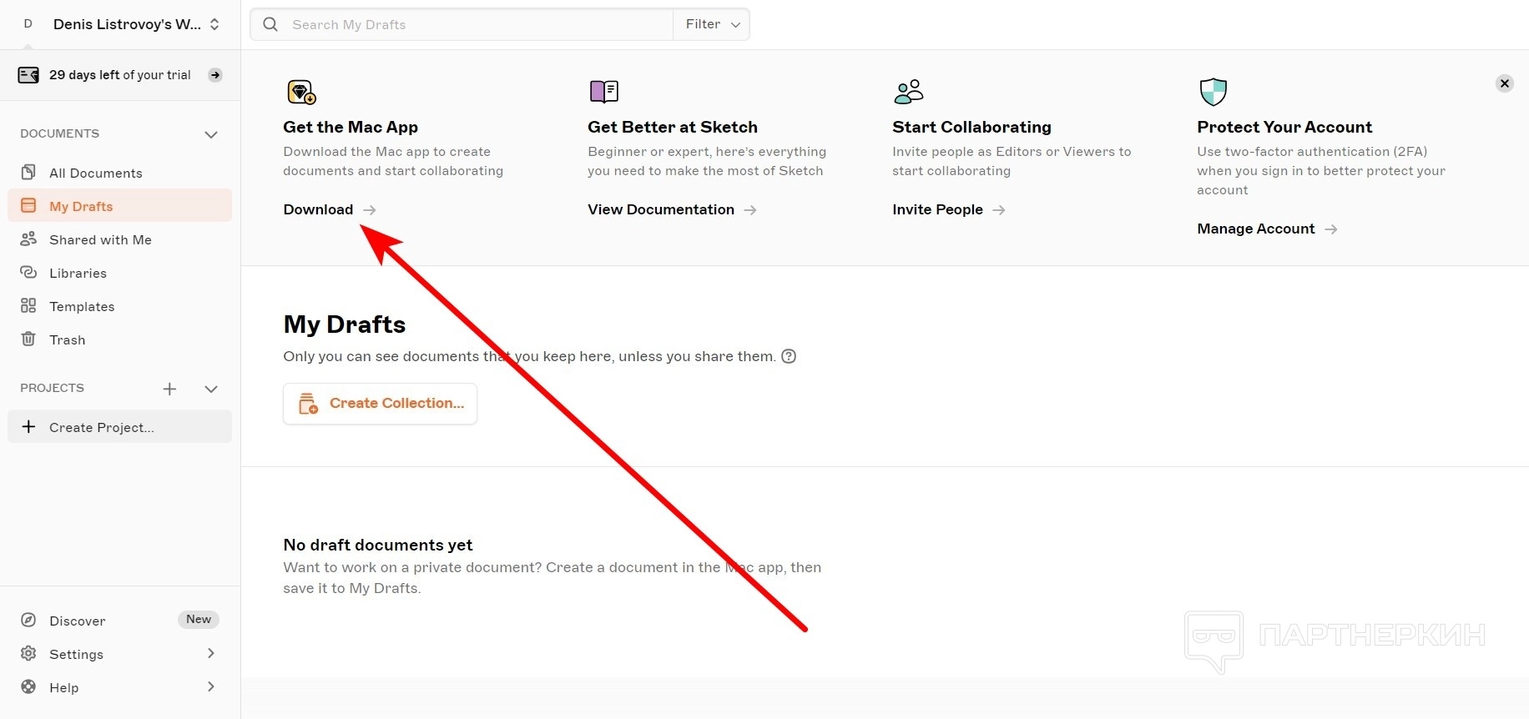The width and height of the screenshot is (1529, 719).
Task: Open the trial details arrow button
Action: click(215, 75)
